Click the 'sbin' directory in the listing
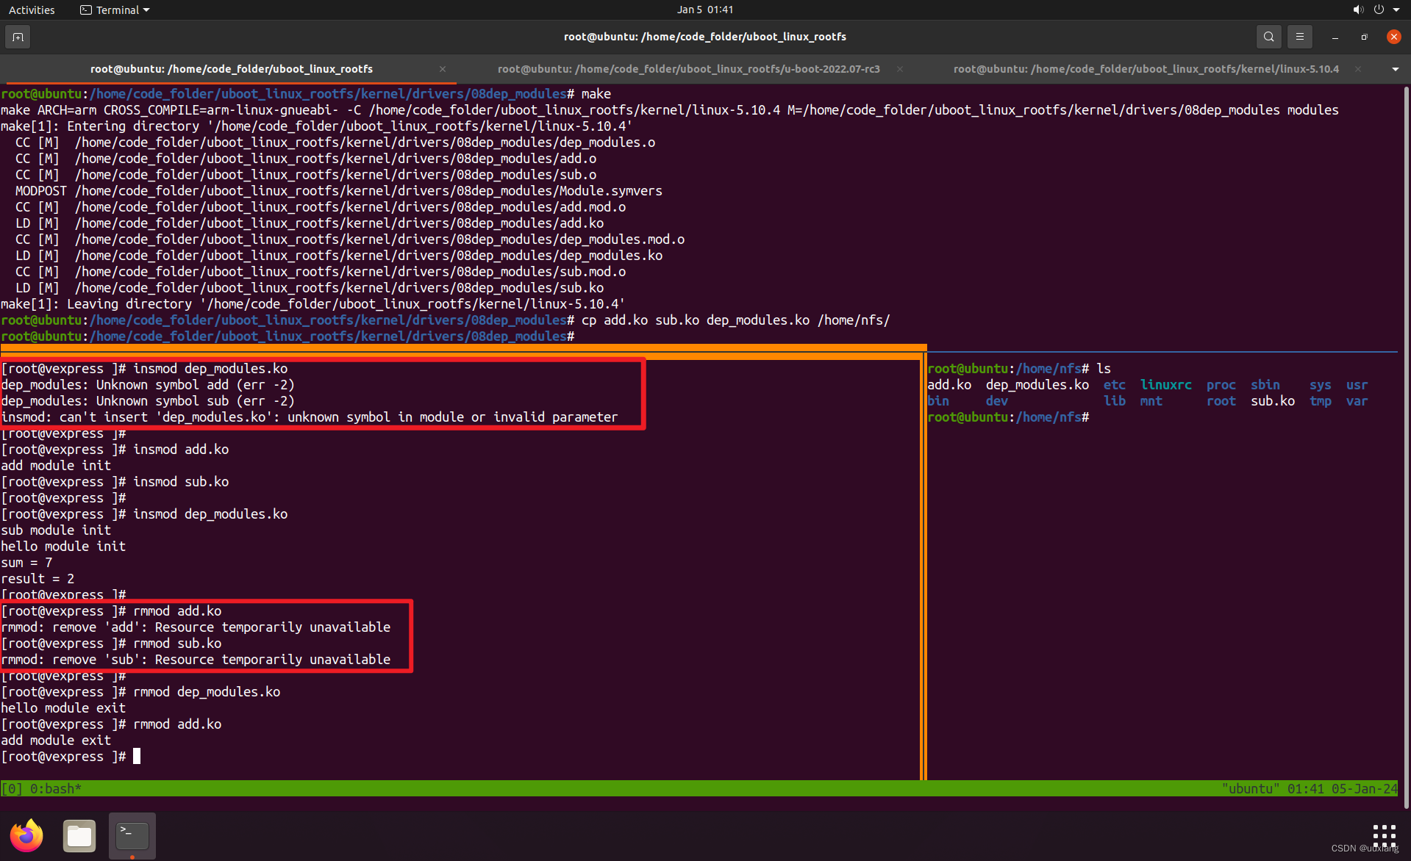1411x861 pixels. pos(1265,385)
